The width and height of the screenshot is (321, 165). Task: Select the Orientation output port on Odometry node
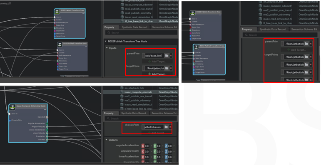tap(47, 136)
